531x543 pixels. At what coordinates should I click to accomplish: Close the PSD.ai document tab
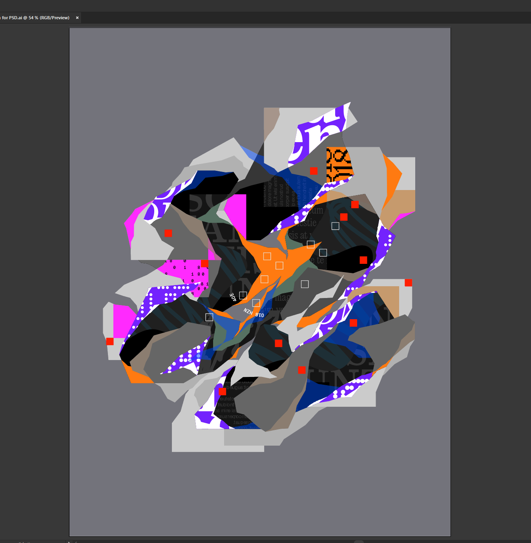click(x=77, y=18)
